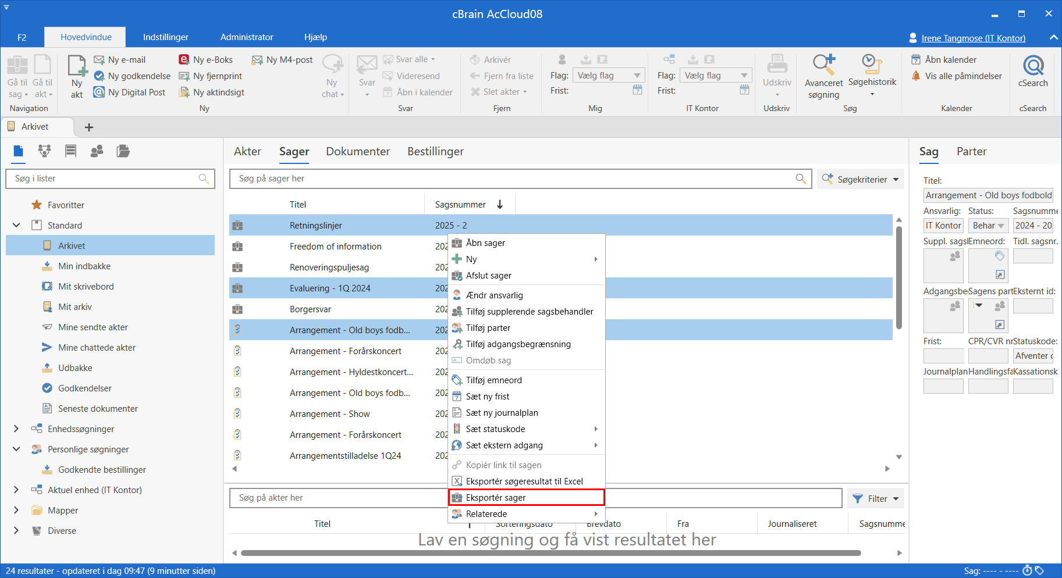Start a Ny godkendelse
Screen dimensions: 1062x578
point(132,76)
